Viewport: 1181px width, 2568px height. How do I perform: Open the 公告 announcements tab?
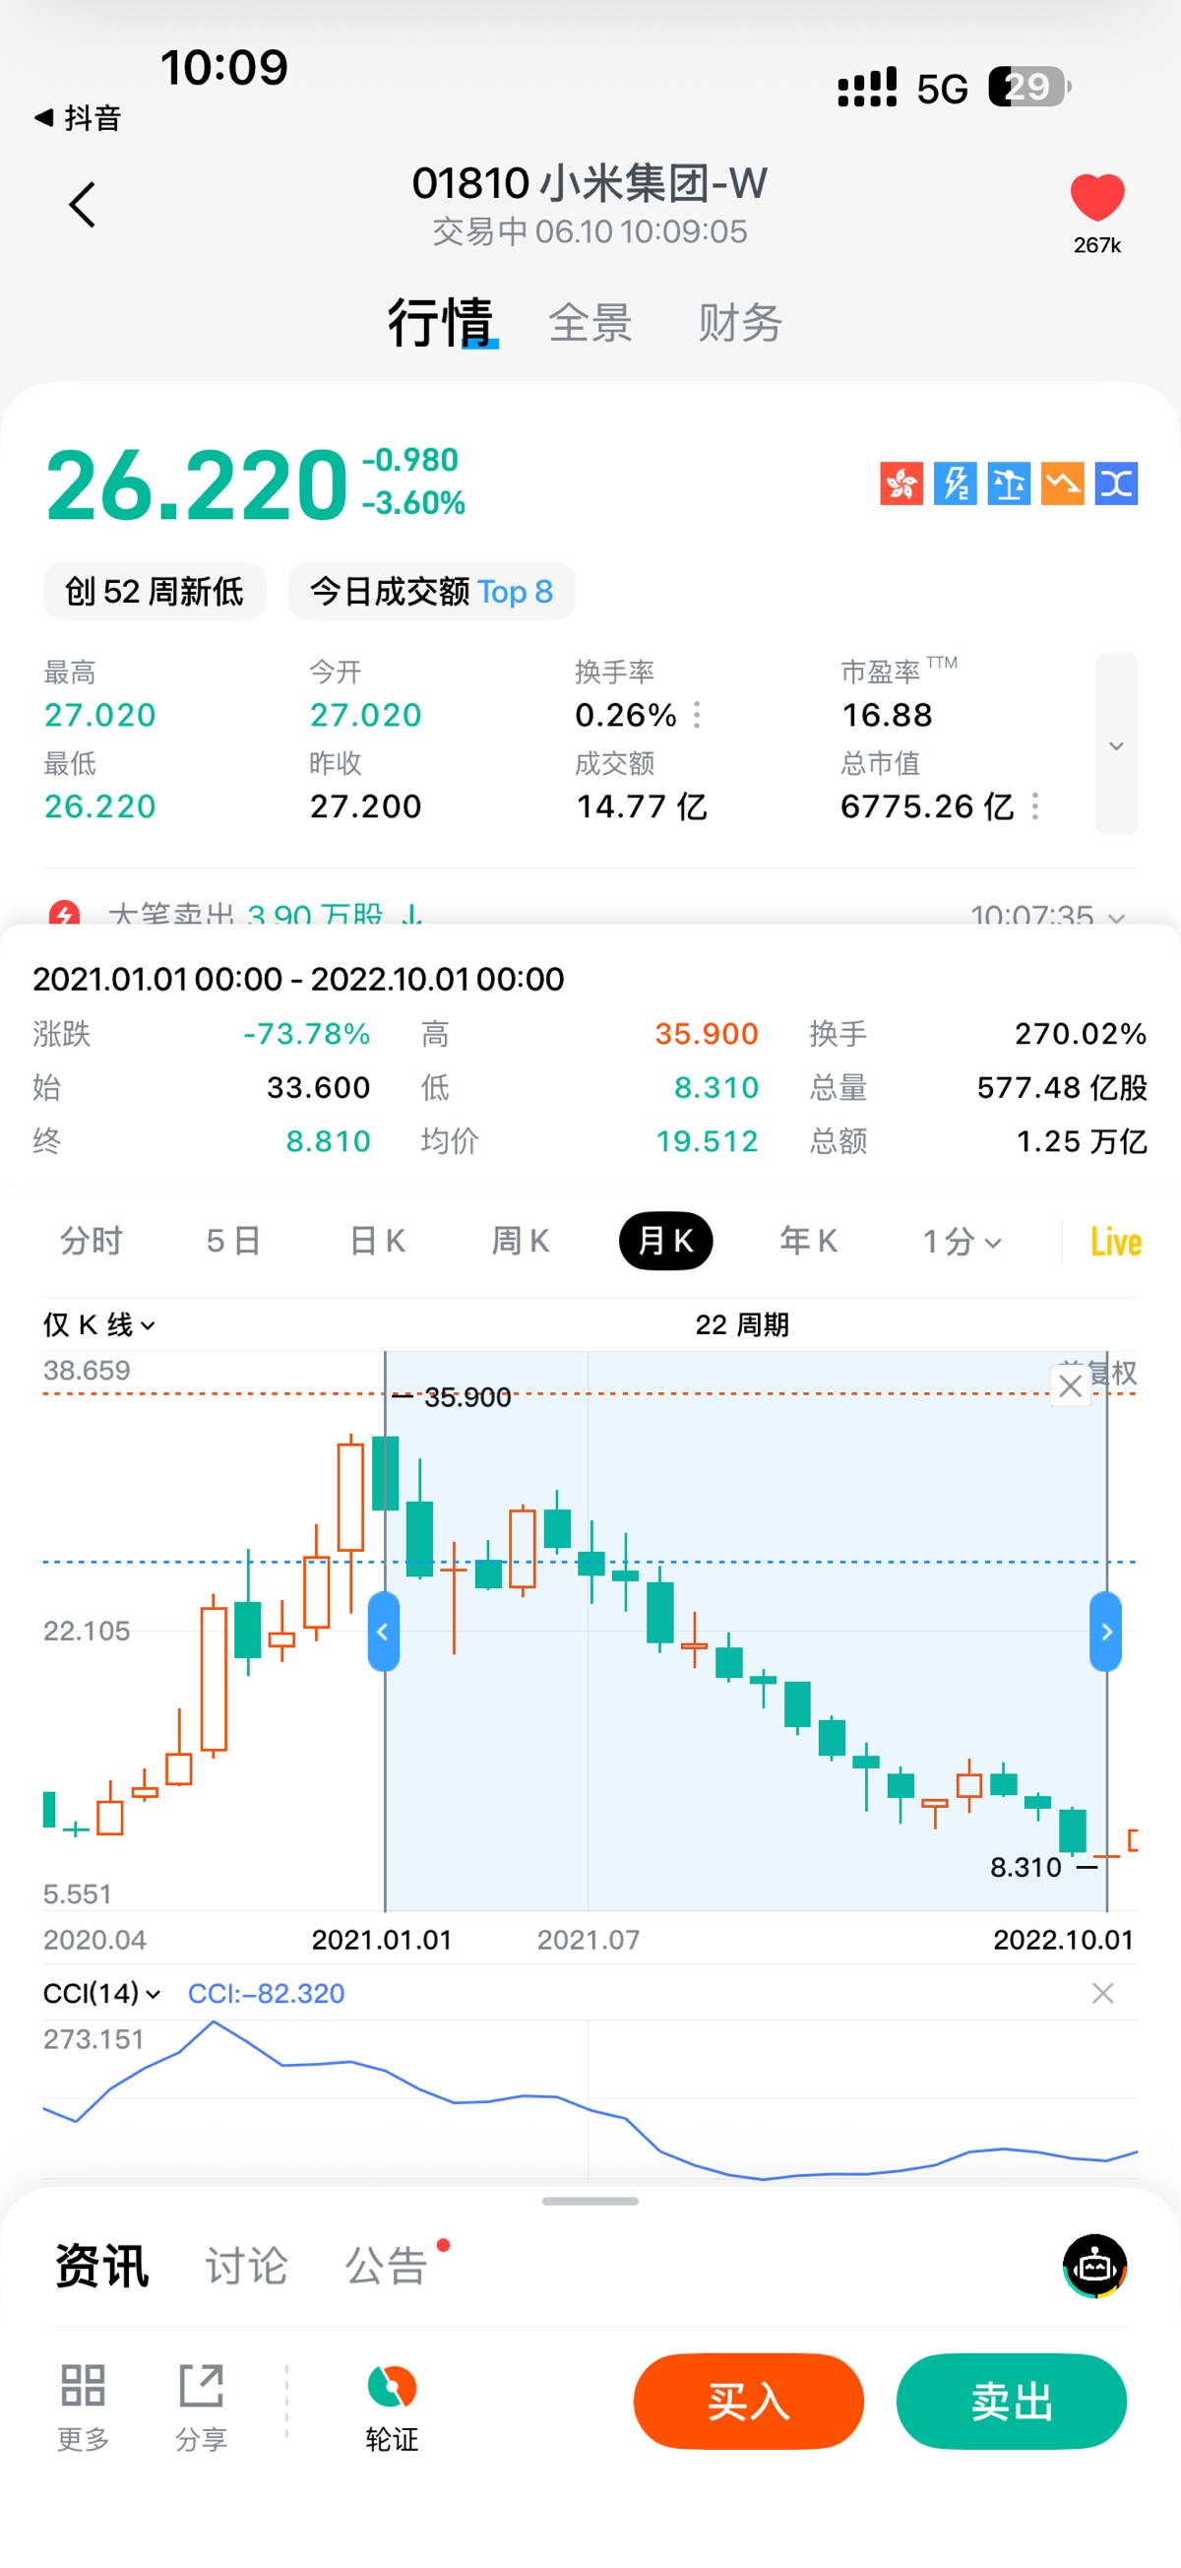tap(387, 2266)
